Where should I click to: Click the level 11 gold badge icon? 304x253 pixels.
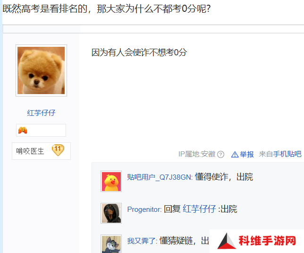[x=58, y=150]
